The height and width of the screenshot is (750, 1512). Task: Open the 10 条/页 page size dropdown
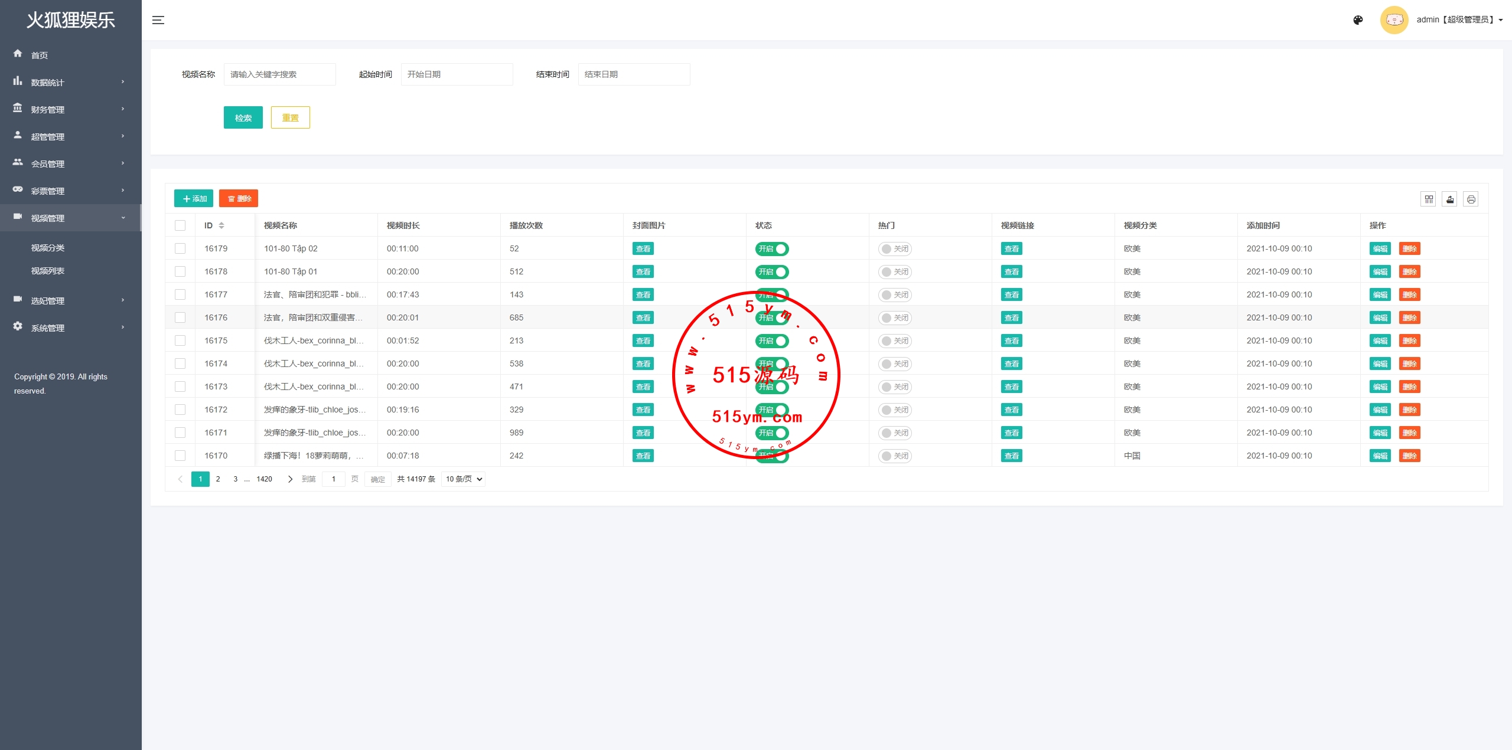(x=464, y=479)
